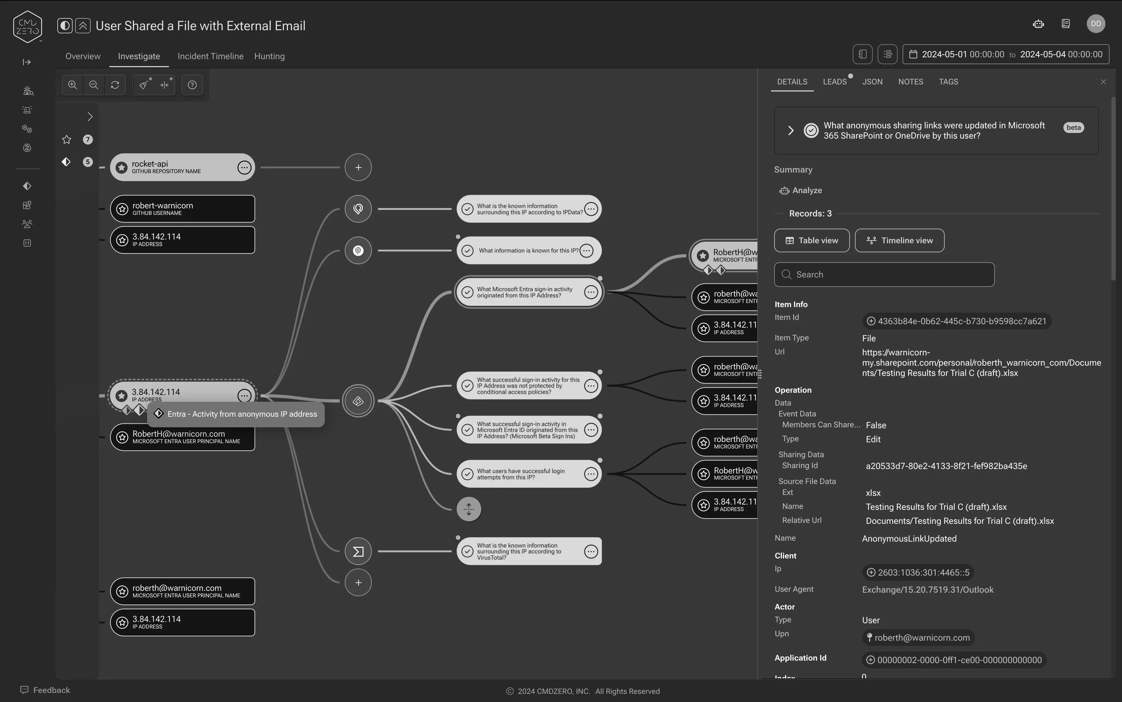Image resolution: width=1122 pixels, height=702 pixels.
Task: Click the star favorites filter icon
Action: click(66, 140)
